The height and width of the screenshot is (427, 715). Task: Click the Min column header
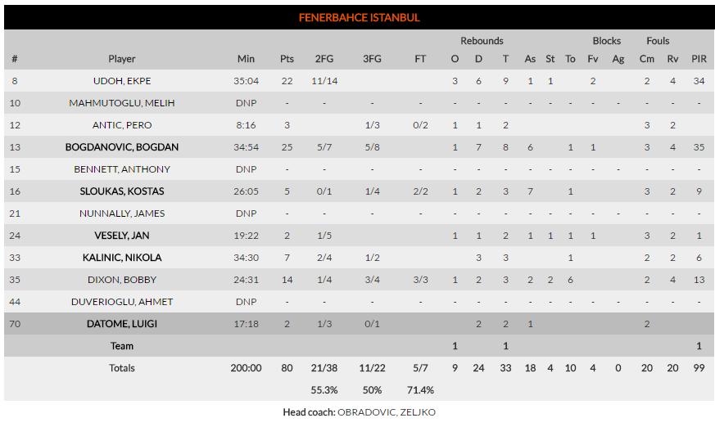point(246,59)
